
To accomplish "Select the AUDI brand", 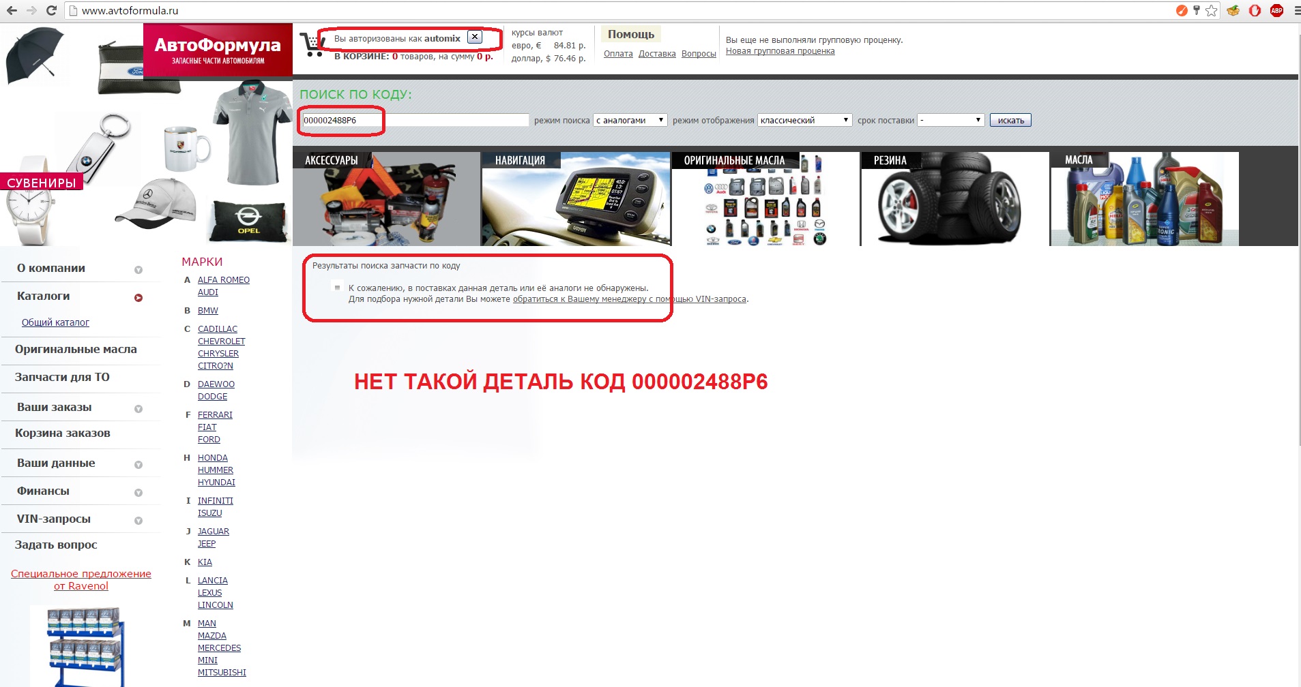I will (x=208, y=292).
